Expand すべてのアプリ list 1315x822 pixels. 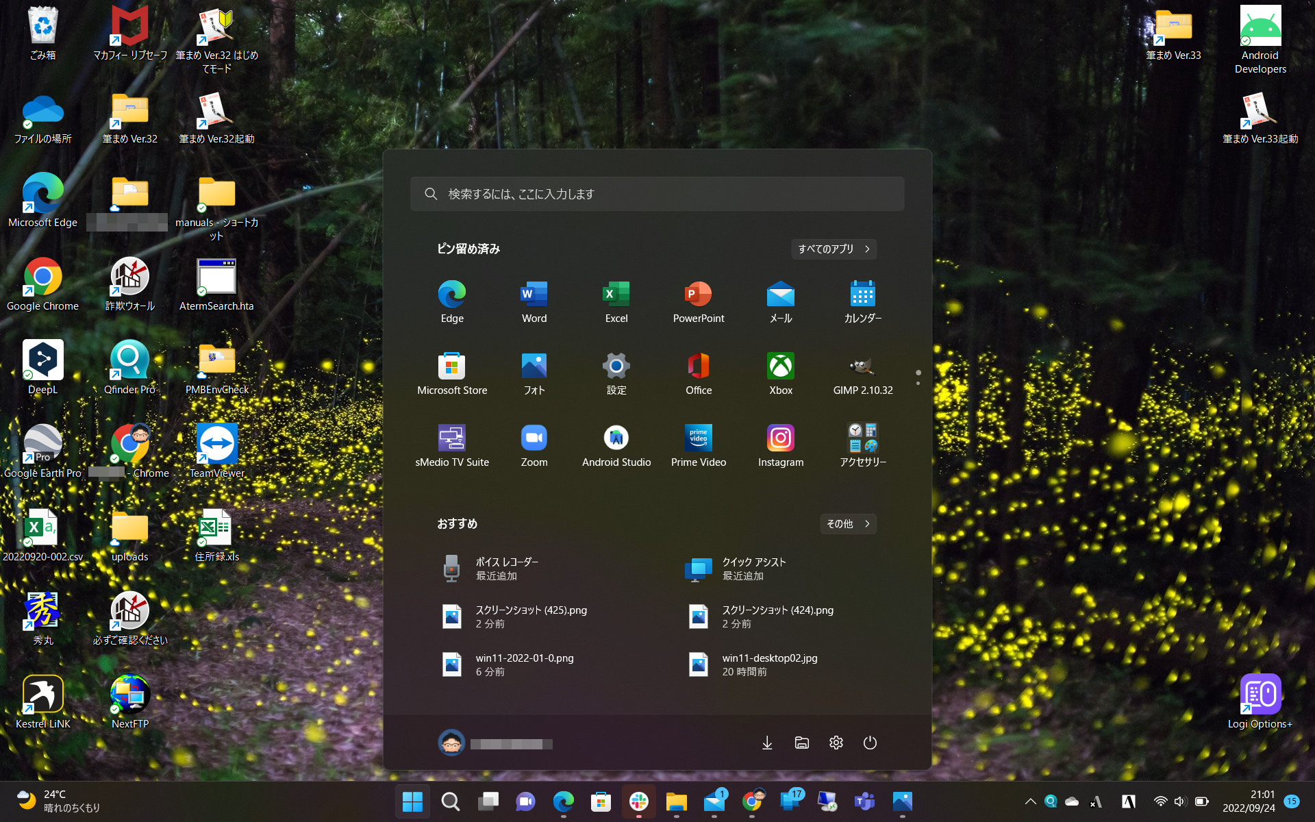click(x=834, y=249)
